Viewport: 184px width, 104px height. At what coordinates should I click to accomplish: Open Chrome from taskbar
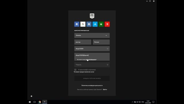coord(40,102)
